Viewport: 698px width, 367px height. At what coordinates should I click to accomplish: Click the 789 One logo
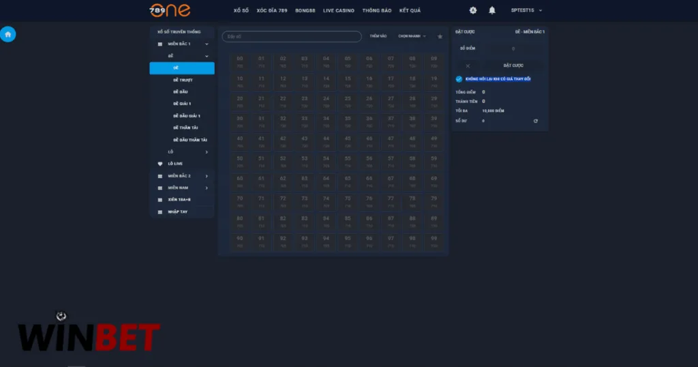170,10
